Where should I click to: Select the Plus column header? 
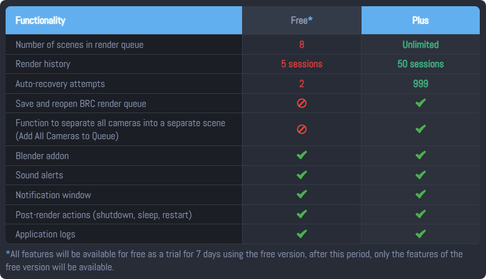coord(420,20)
